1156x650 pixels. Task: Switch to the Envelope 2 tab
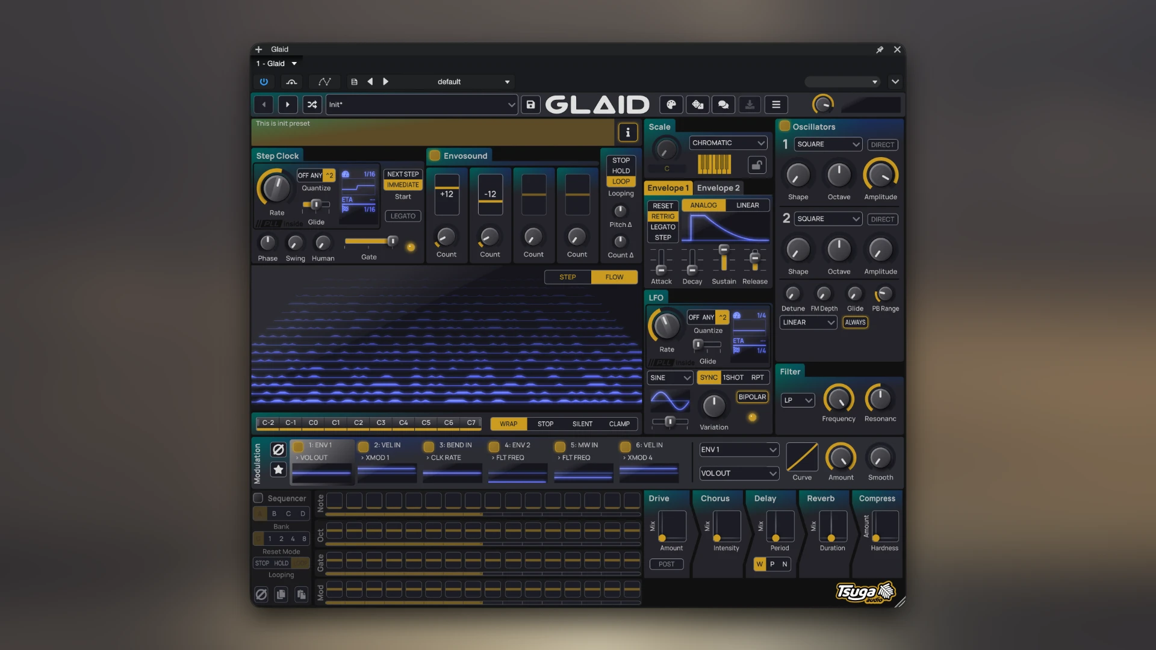point(718,188)
